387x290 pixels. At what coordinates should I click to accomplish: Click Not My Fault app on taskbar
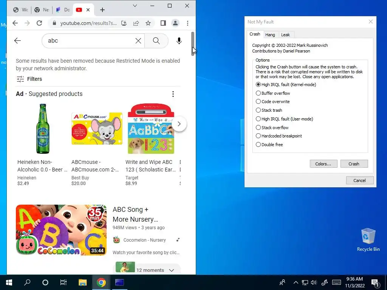(x=119, y=282)
